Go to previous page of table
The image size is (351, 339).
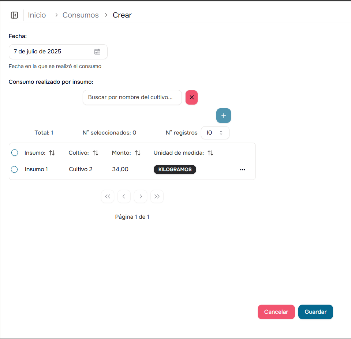124,196
